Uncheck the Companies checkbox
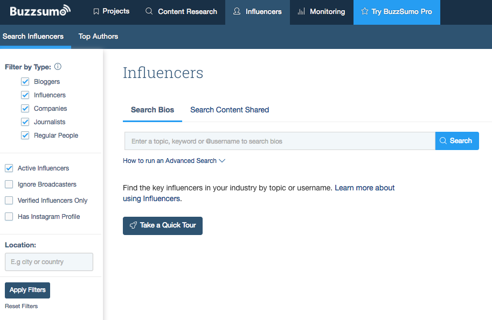This screenshot has width=492, height=320. coord(25,108)
